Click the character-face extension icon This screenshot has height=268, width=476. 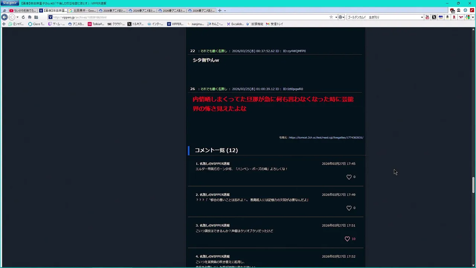[459, 10]
